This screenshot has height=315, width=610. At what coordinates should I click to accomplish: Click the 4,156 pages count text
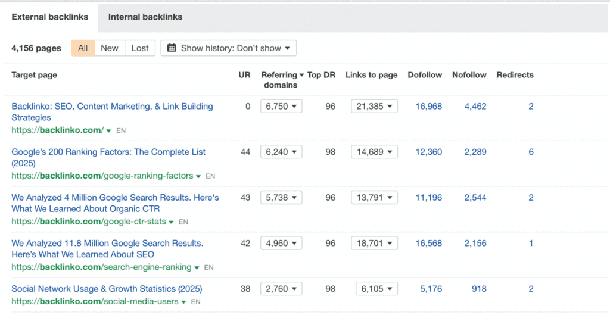(x=36, y=48)
